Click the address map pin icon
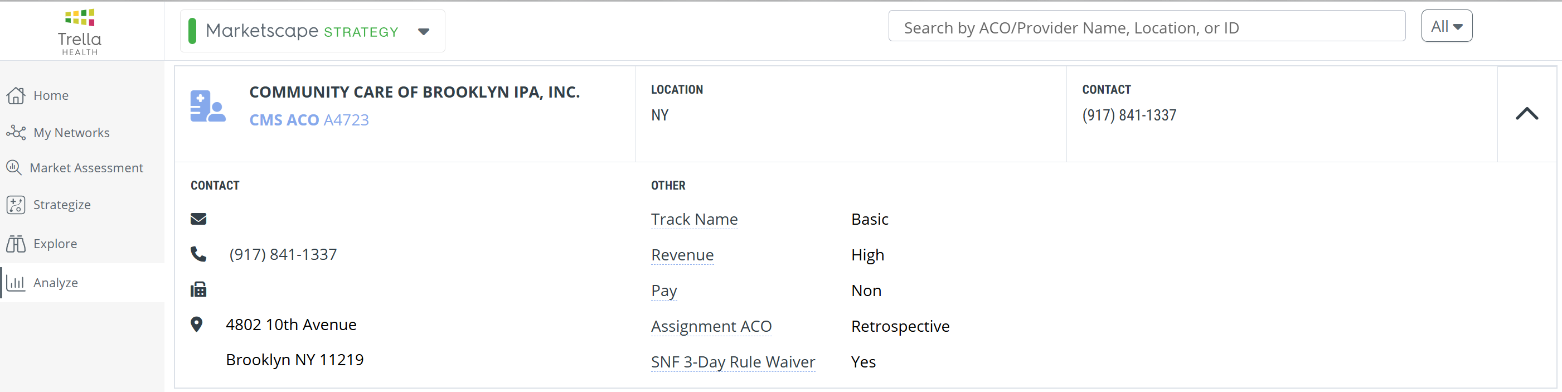Image resolution: width=1562 pixels, height=392 pixels. pos(196,325)
